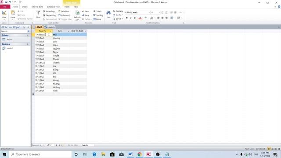This screenshot has height=158, width=281.
Task: Switch to External Data tab
Action: [x=37, y=7]
